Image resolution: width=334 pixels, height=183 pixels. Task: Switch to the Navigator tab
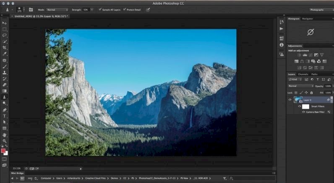coord(308,19)
